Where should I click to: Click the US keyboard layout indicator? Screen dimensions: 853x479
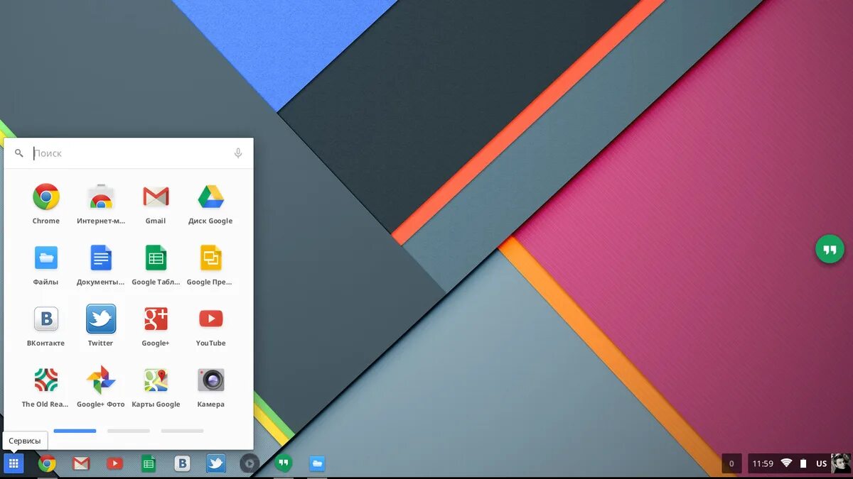(x=821, y=464)
